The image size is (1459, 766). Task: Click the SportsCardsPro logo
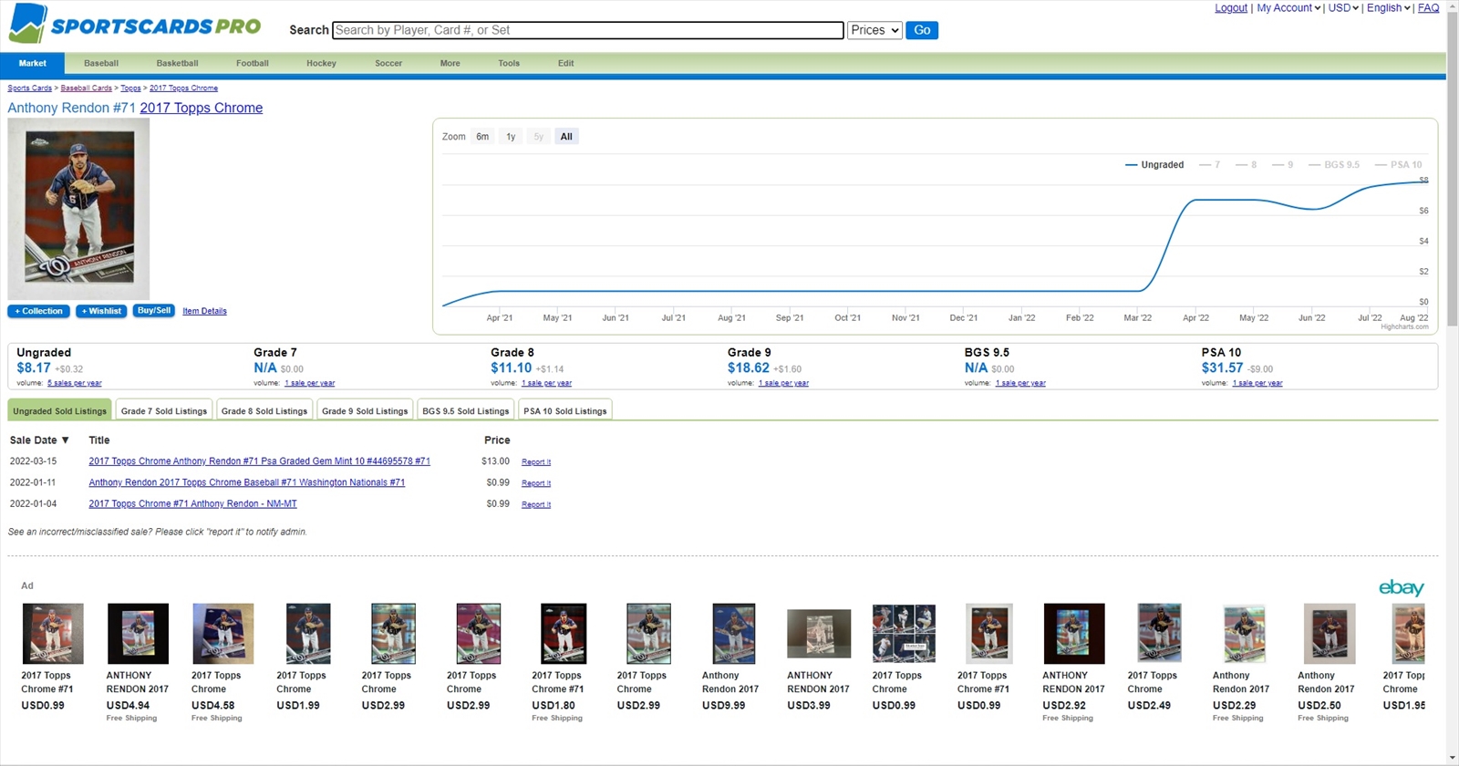click(135, 24)
